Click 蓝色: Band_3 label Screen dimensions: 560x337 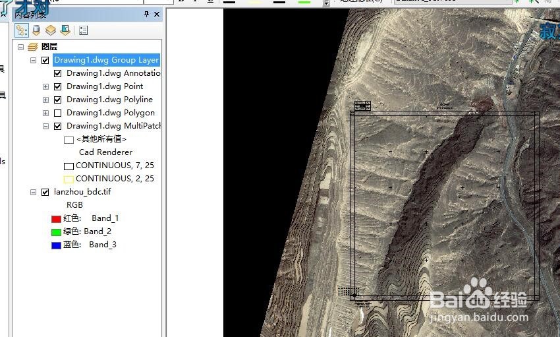click(x=90, y=245)
